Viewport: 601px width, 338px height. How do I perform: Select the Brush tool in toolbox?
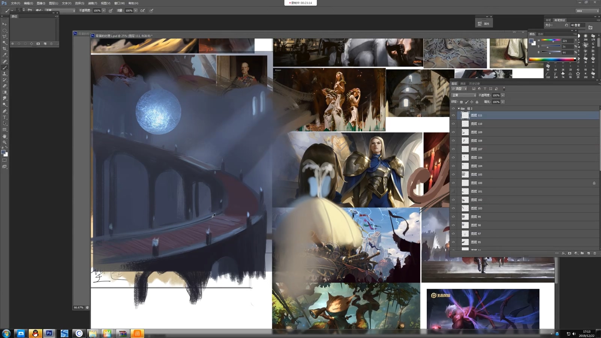pyautogui.click(x=5, y=68)
